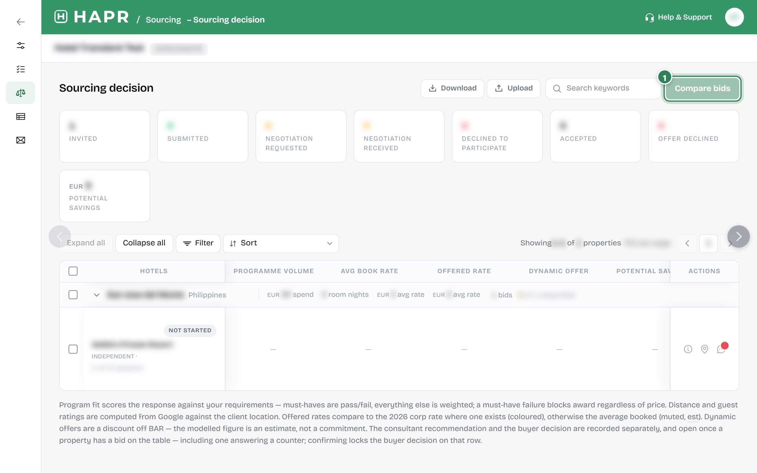Click the Download button
Viewport: 757px width, 473px height.
(x=452, y=88)
